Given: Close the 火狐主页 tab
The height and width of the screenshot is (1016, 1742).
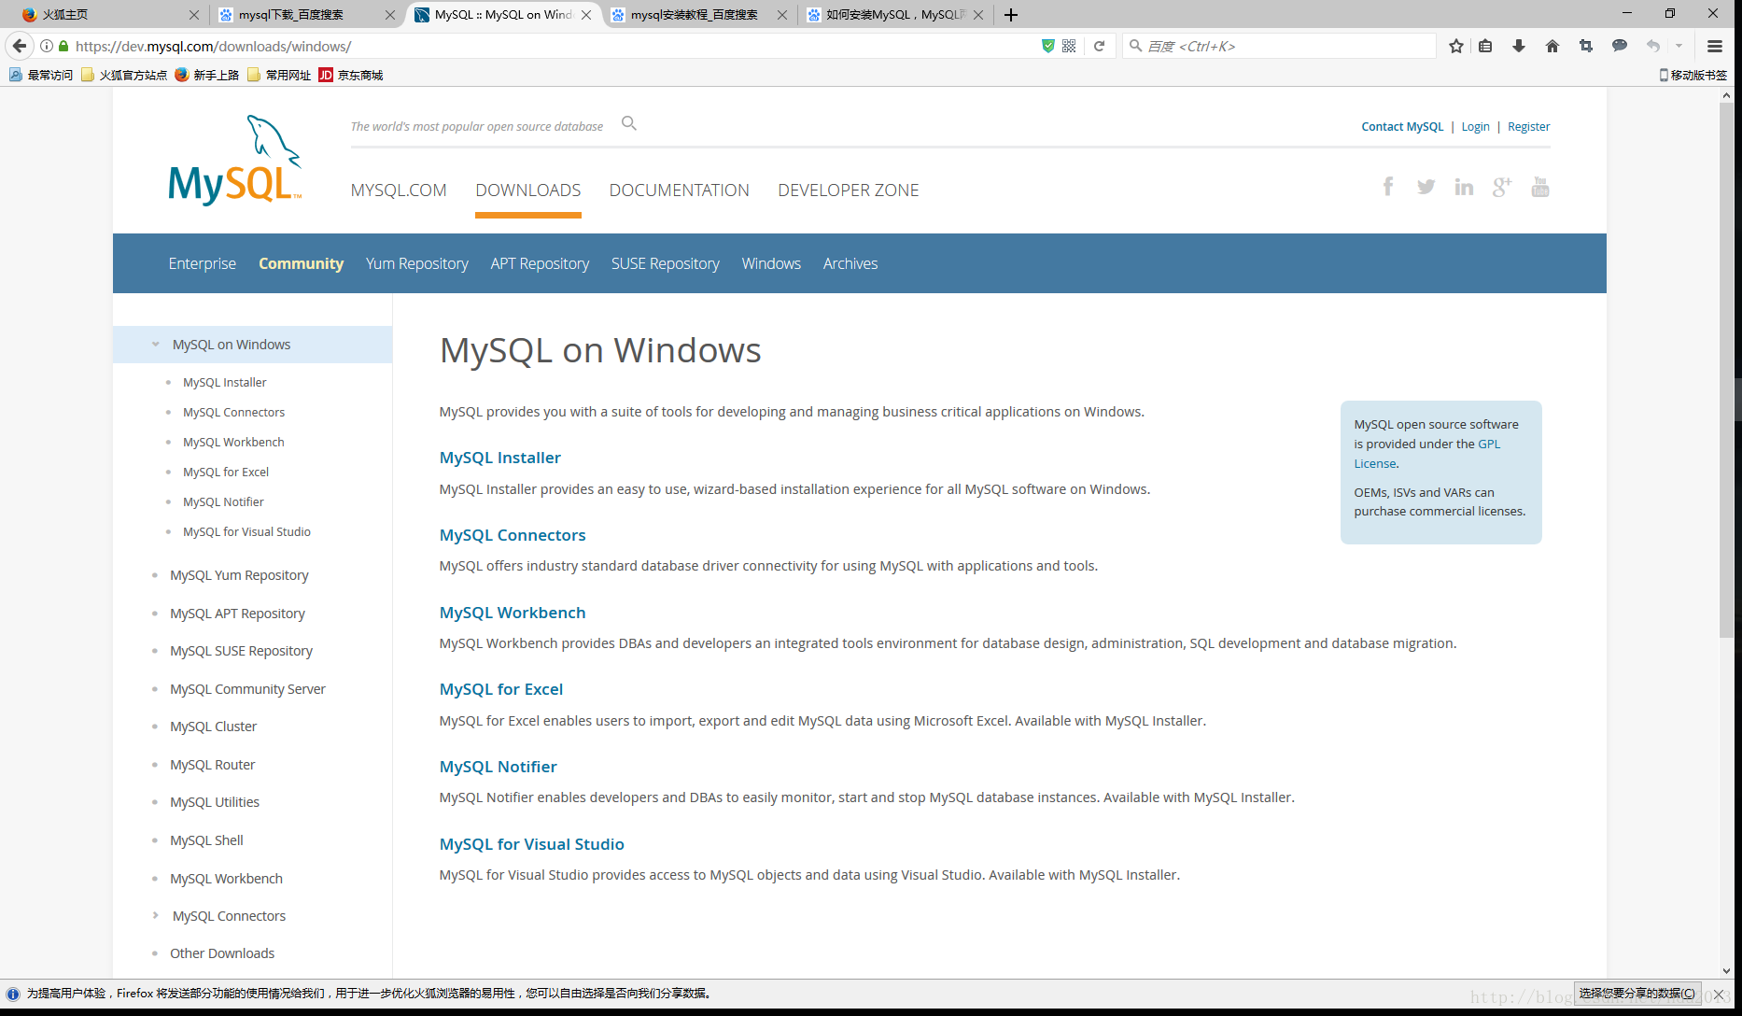Looking at the screenshot, I should 193,15.
